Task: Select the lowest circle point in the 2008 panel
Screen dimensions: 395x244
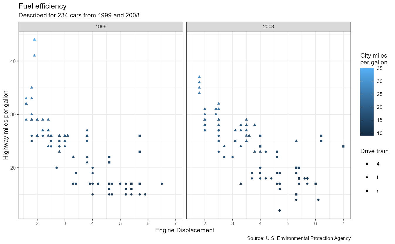Action: pos(279,210)
